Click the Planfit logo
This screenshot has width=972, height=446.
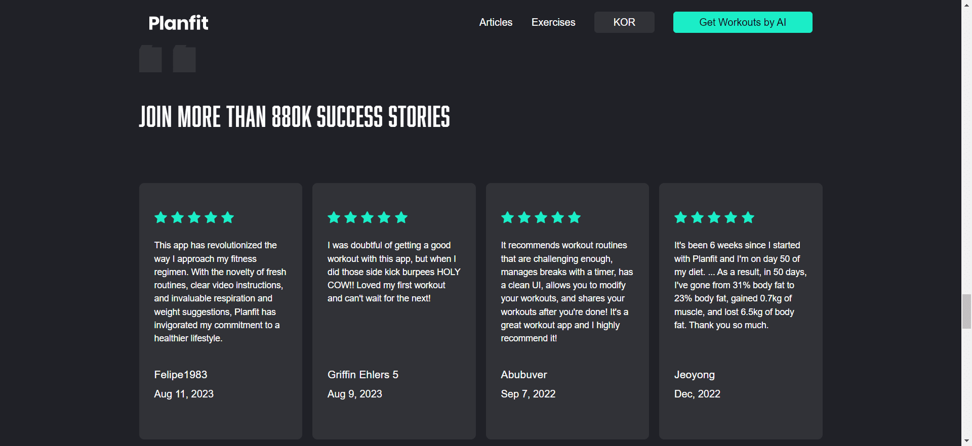[178, 23]
